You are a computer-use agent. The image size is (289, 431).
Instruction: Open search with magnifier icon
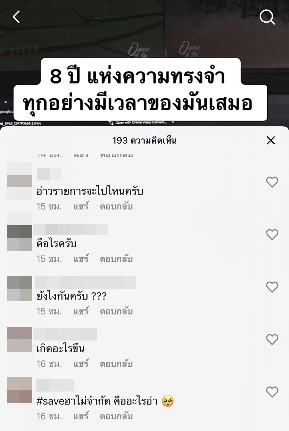tap(267, 17)
